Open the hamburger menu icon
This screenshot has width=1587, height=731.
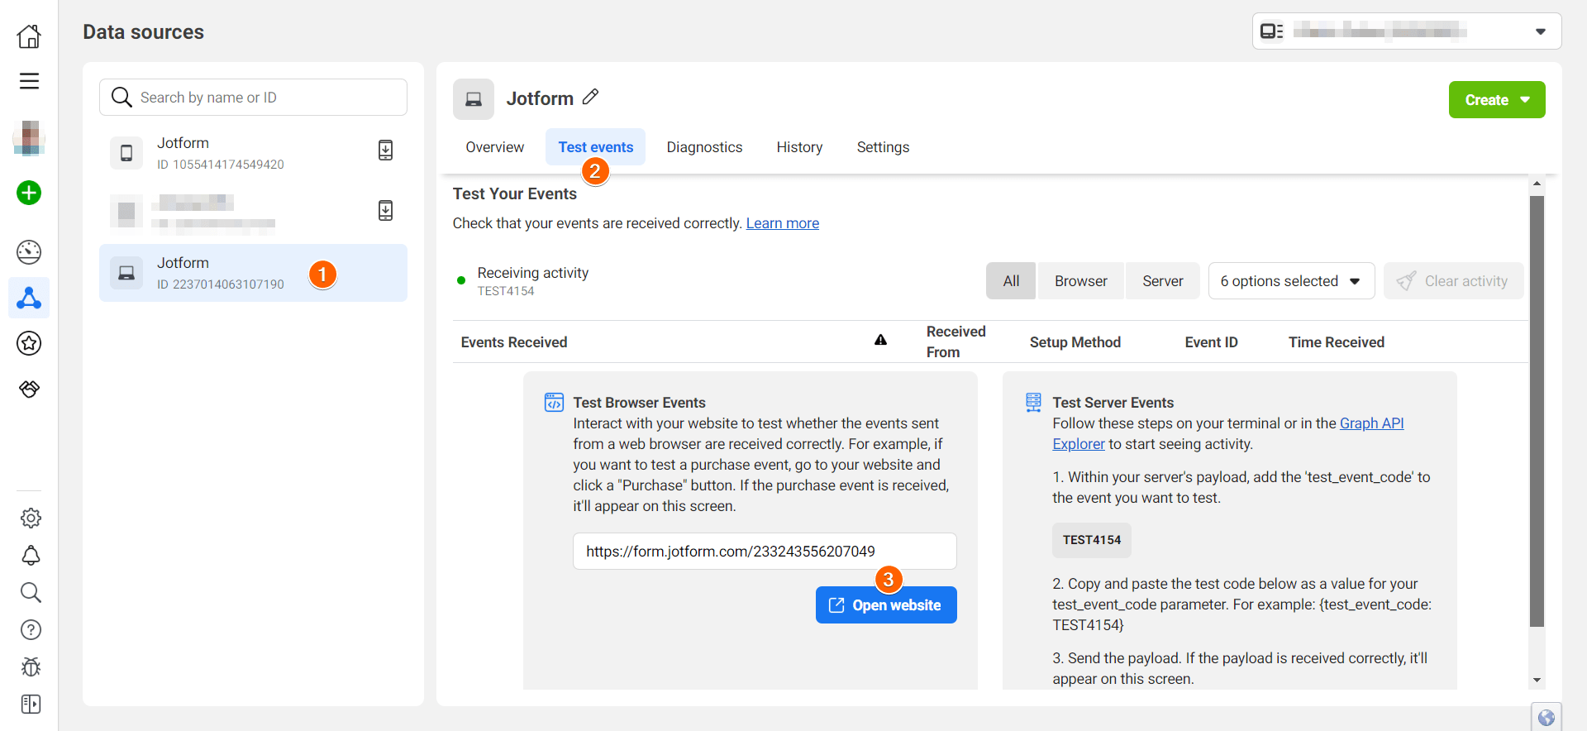29,81
